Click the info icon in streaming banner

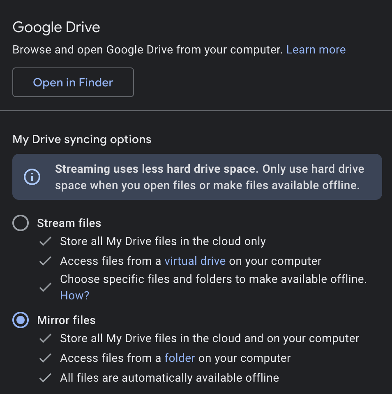click(32, 177)
